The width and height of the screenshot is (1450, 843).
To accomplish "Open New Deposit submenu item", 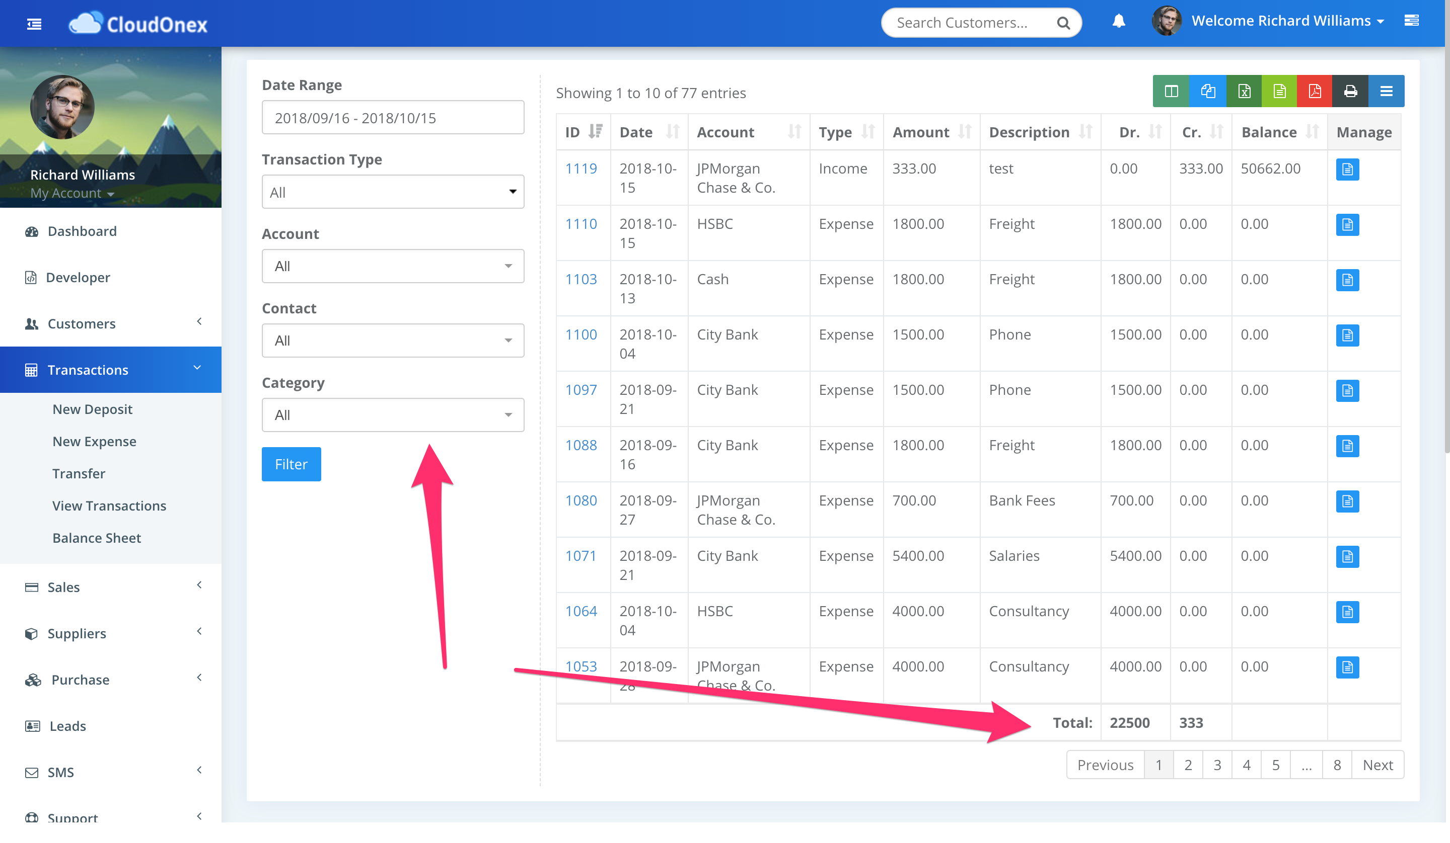I will (92, 409).
